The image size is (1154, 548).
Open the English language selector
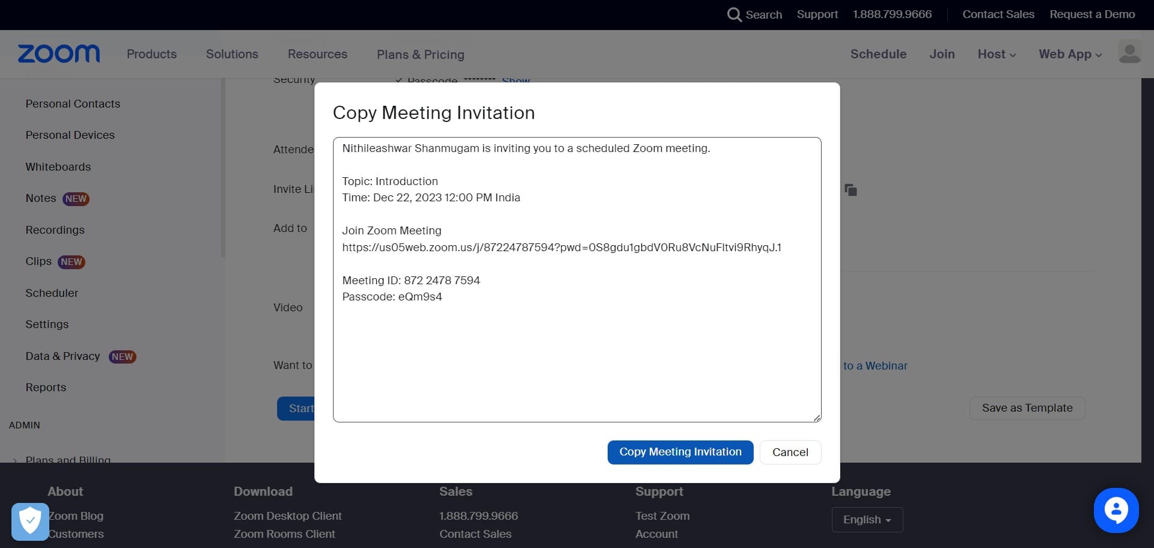[867, 519]
